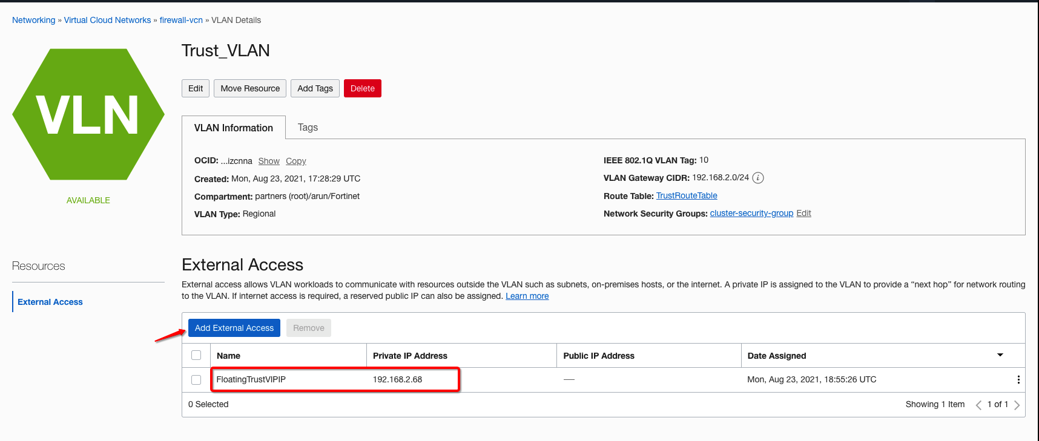The image size is (1039, 441).
Task: Delete the Trust_VLAN resource
Action: (x=363, y=88)
